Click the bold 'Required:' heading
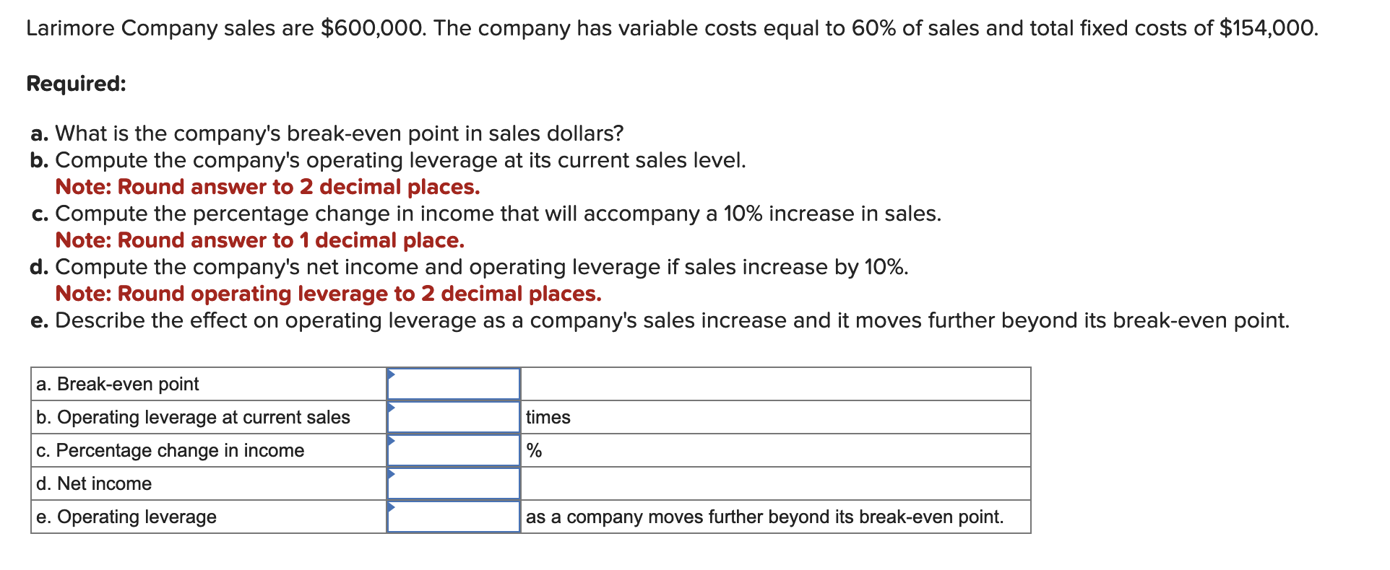This screenshot has height=570, width=1390. point(74,84)
